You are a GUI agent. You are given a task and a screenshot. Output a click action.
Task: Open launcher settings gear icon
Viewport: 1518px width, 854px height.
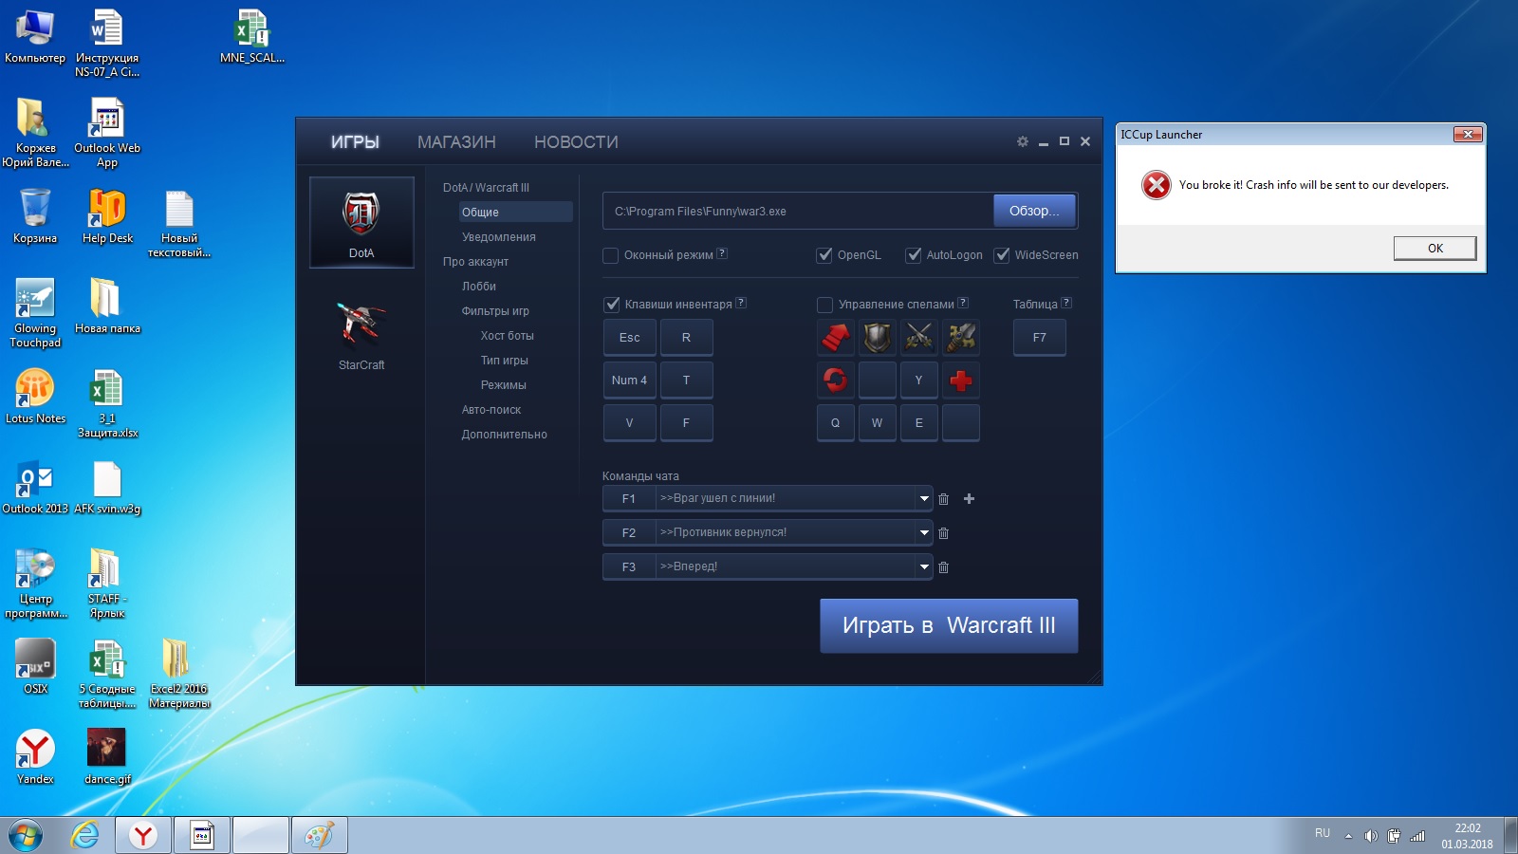point(1023,141)
